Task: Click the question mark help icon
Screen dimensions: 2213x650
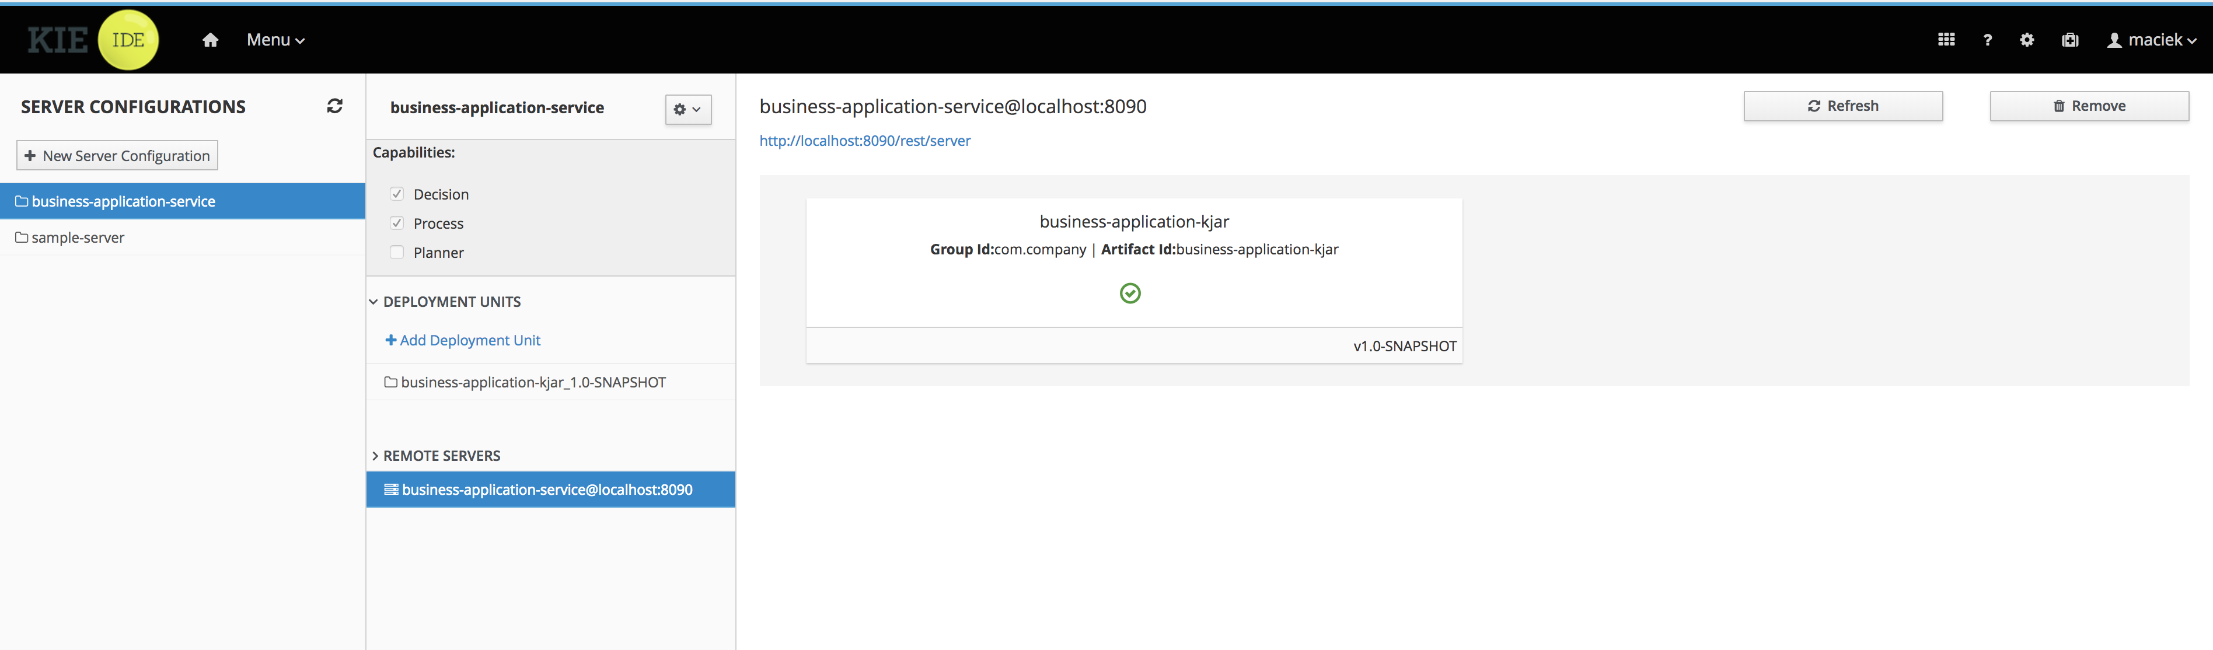Action: 1987,40
